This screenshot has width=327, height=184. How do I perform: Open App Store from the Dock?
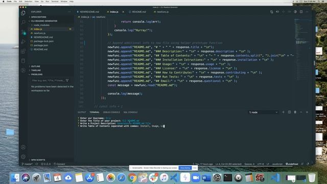pos(89,178)
